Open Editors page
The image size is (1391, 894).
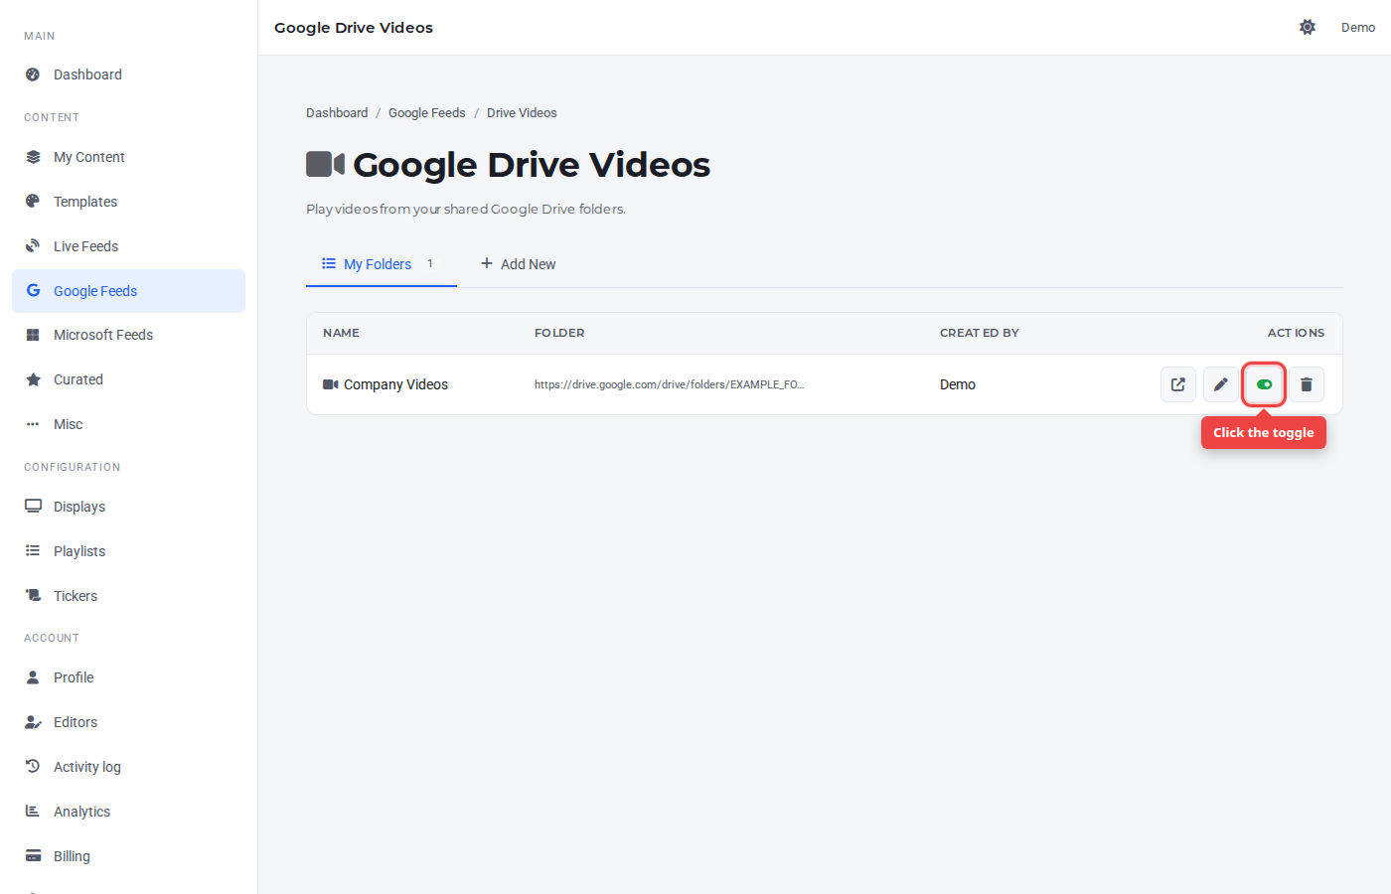pos(129,722)
